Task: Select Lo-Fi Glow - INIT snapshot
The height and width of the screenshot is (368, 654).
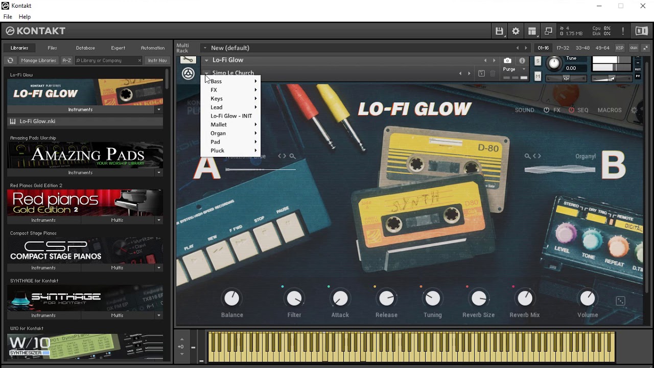Action: click(x=231, y=116)
